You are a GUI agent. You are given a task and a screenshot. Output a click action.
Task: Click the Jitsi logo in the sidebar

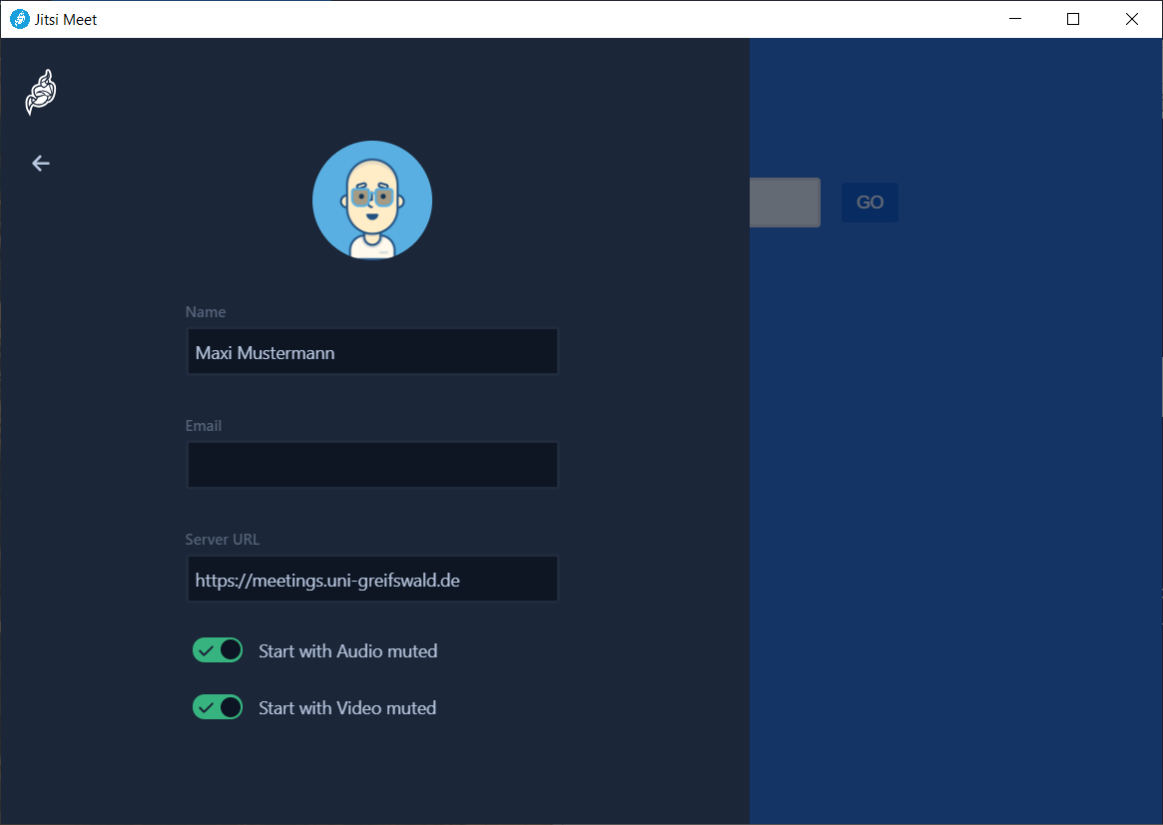coord(41,92)
